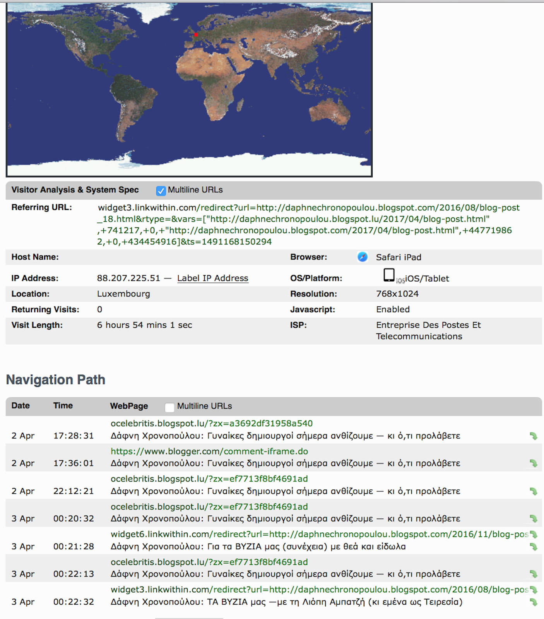Select the 'iOS/Tablet' platform value
The height and width of the screenshot is (619, 544).
[x=427, y=279]
